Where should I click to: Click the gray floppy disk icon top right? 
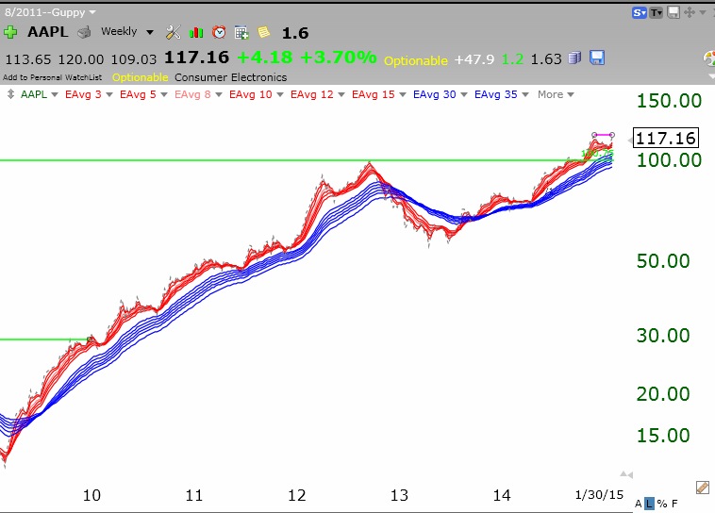[x=673, y=12]
